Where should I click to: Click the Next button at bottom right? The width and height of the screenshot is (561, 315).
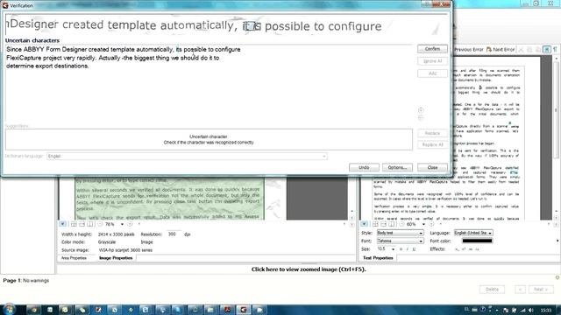click(x=541, y=290)
